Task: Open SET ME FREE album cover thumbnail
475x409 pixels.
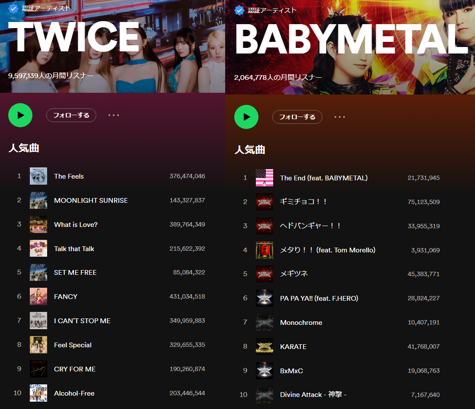Action: [38, 272]
